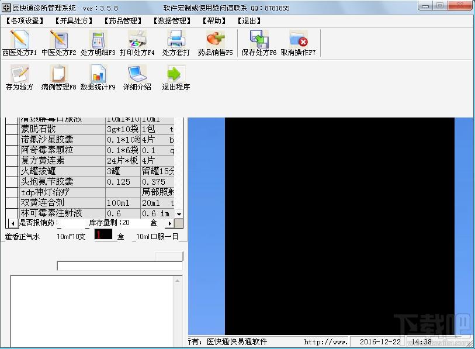The image size is (475, 349).
Task: Open the 详细介绍 introduction
Action: pos(137,78)
